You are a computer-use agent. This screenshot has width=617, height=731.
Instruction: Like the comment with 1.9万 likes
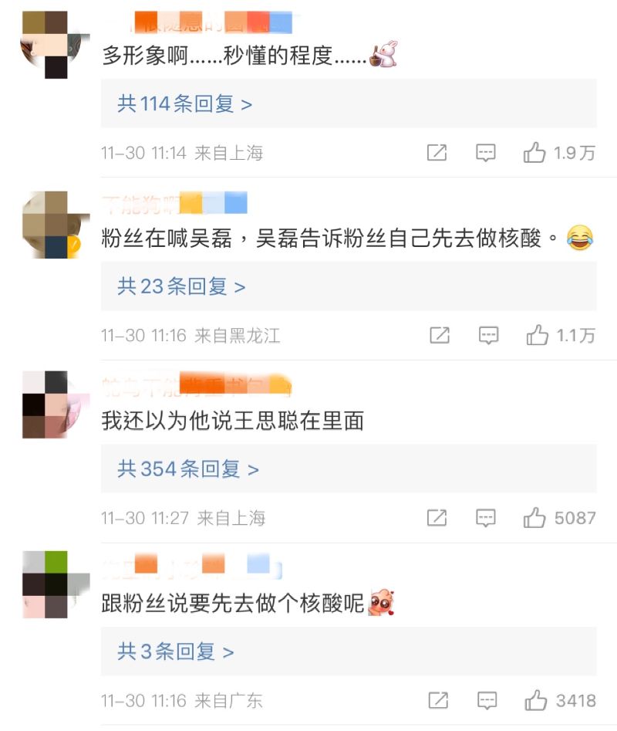[534, 152]
